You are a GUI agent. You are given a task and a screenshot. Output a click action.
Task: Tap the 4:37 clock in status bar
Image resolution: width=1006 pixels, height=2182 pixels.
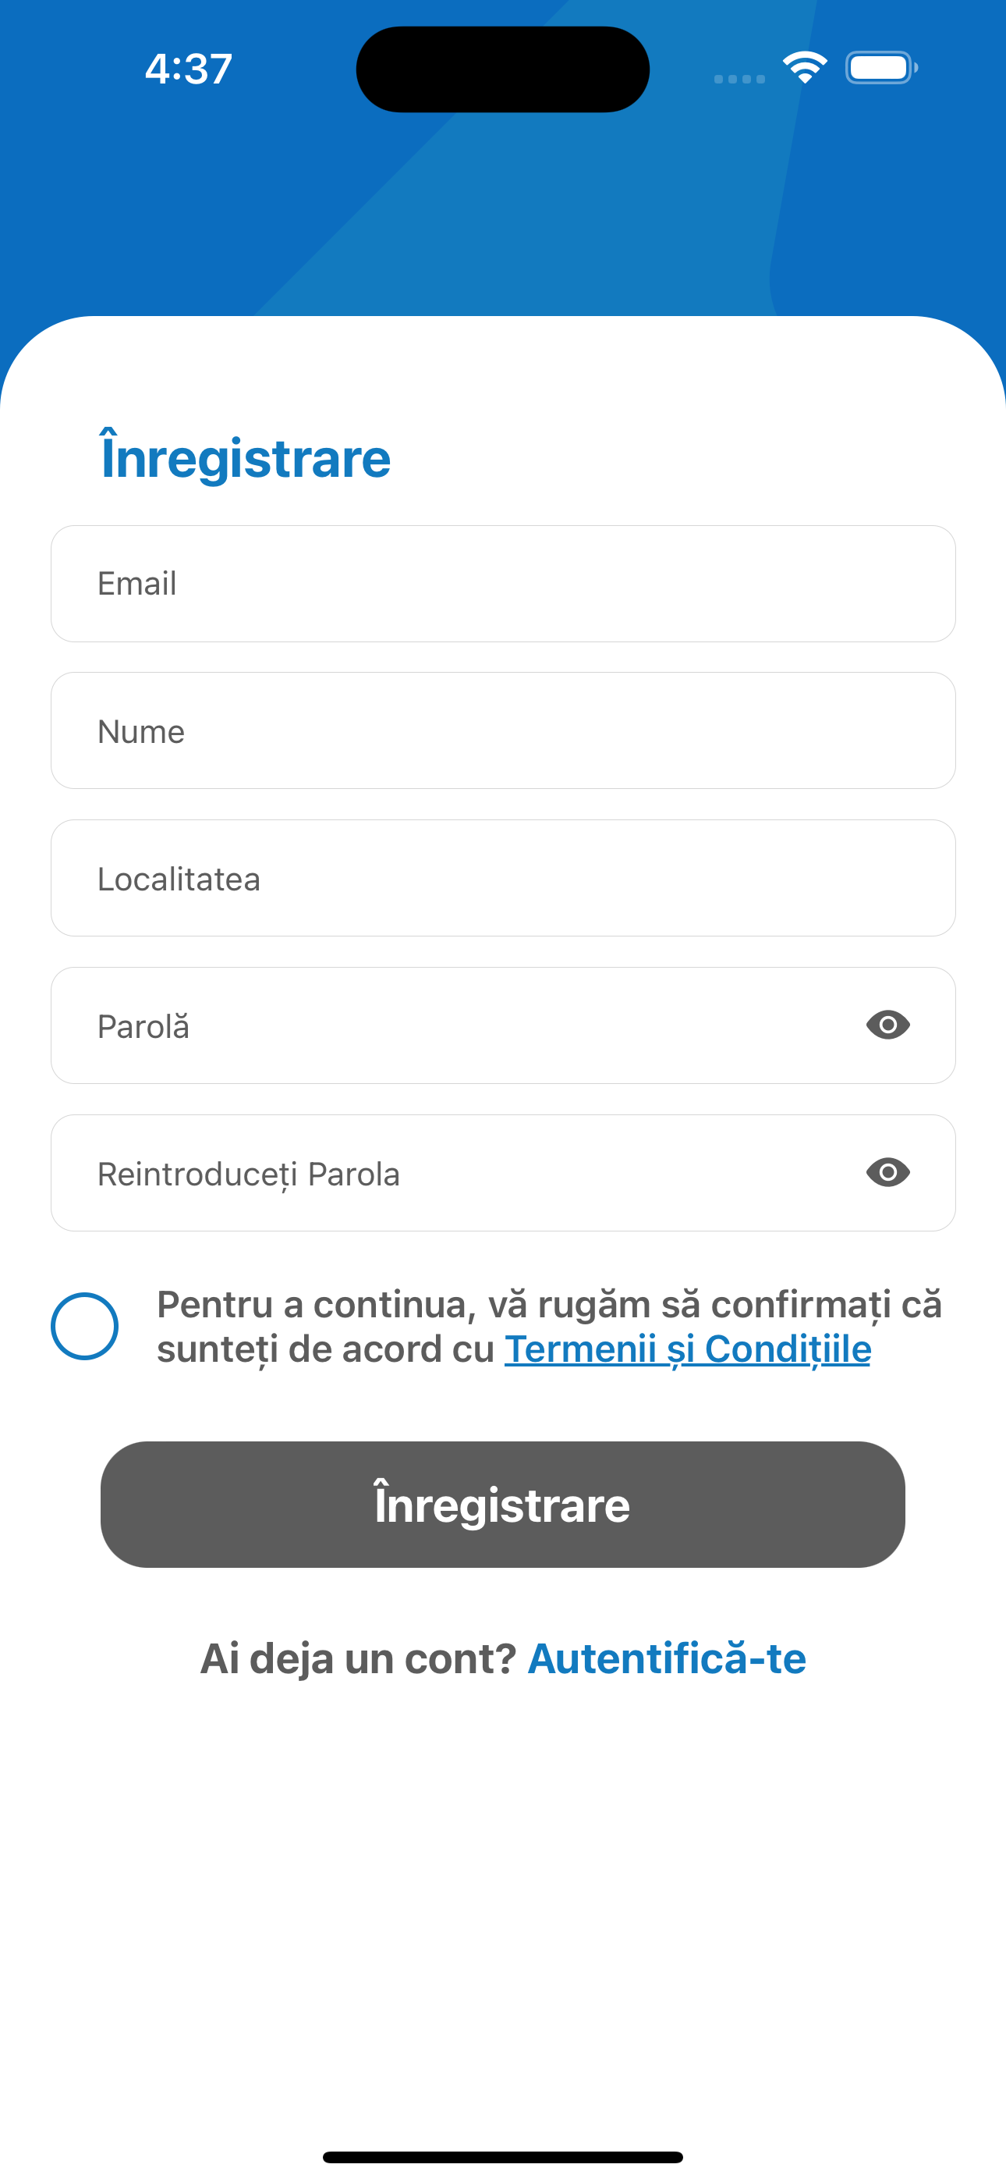(x=188, y=69)
